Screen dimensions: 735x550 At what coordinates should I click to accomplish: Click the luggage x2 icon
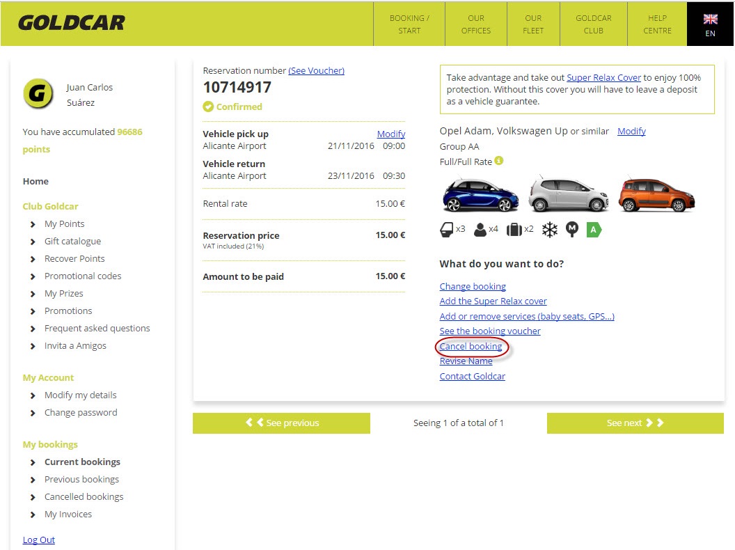tap(514, 230)
